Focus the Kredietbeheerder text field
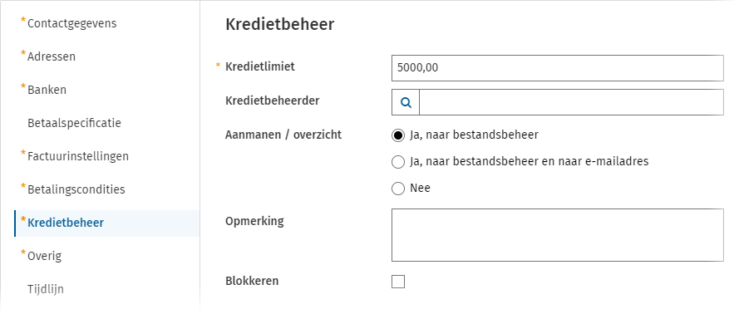Screen dimensions: 739x314 (x=571, y=102)
